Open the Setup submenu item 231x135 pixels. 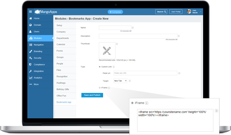[65, 25]
